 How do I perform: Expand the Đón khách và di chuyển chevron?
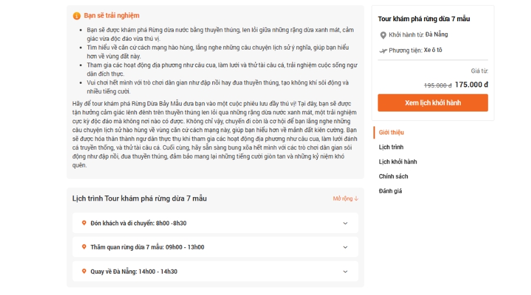tap(345, 223)
